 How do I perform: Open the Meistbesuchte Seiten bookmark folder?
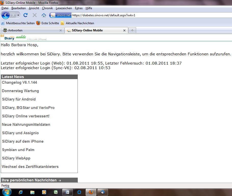click(x=18, y=23)
